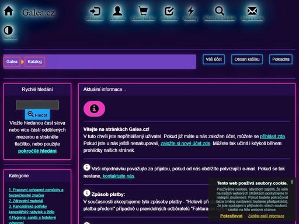
Task: Follow the kontaktujte nás link
Action: [118, 176]
